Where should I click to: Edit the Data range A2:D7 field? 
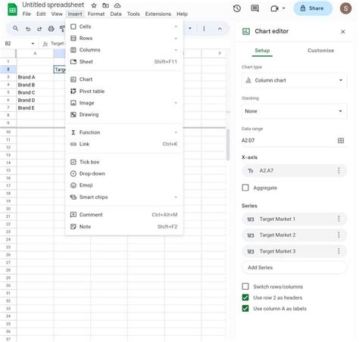click(x=288, y=141)
